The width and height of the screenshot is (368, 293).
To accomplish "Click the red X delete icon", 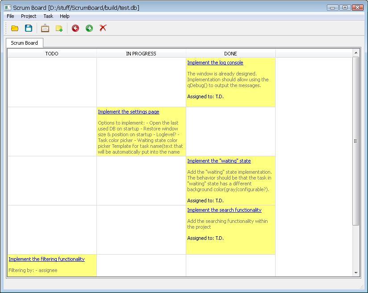I will click(x=103, y=28).
